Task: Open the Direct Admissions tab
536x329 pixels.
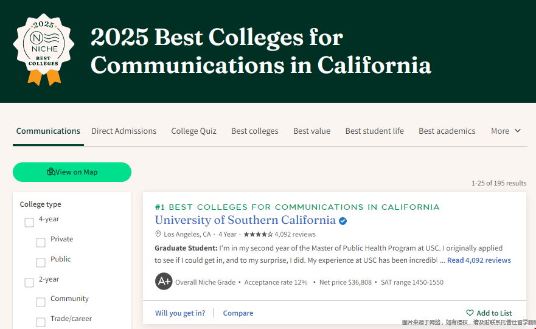Action: (124, 131)
